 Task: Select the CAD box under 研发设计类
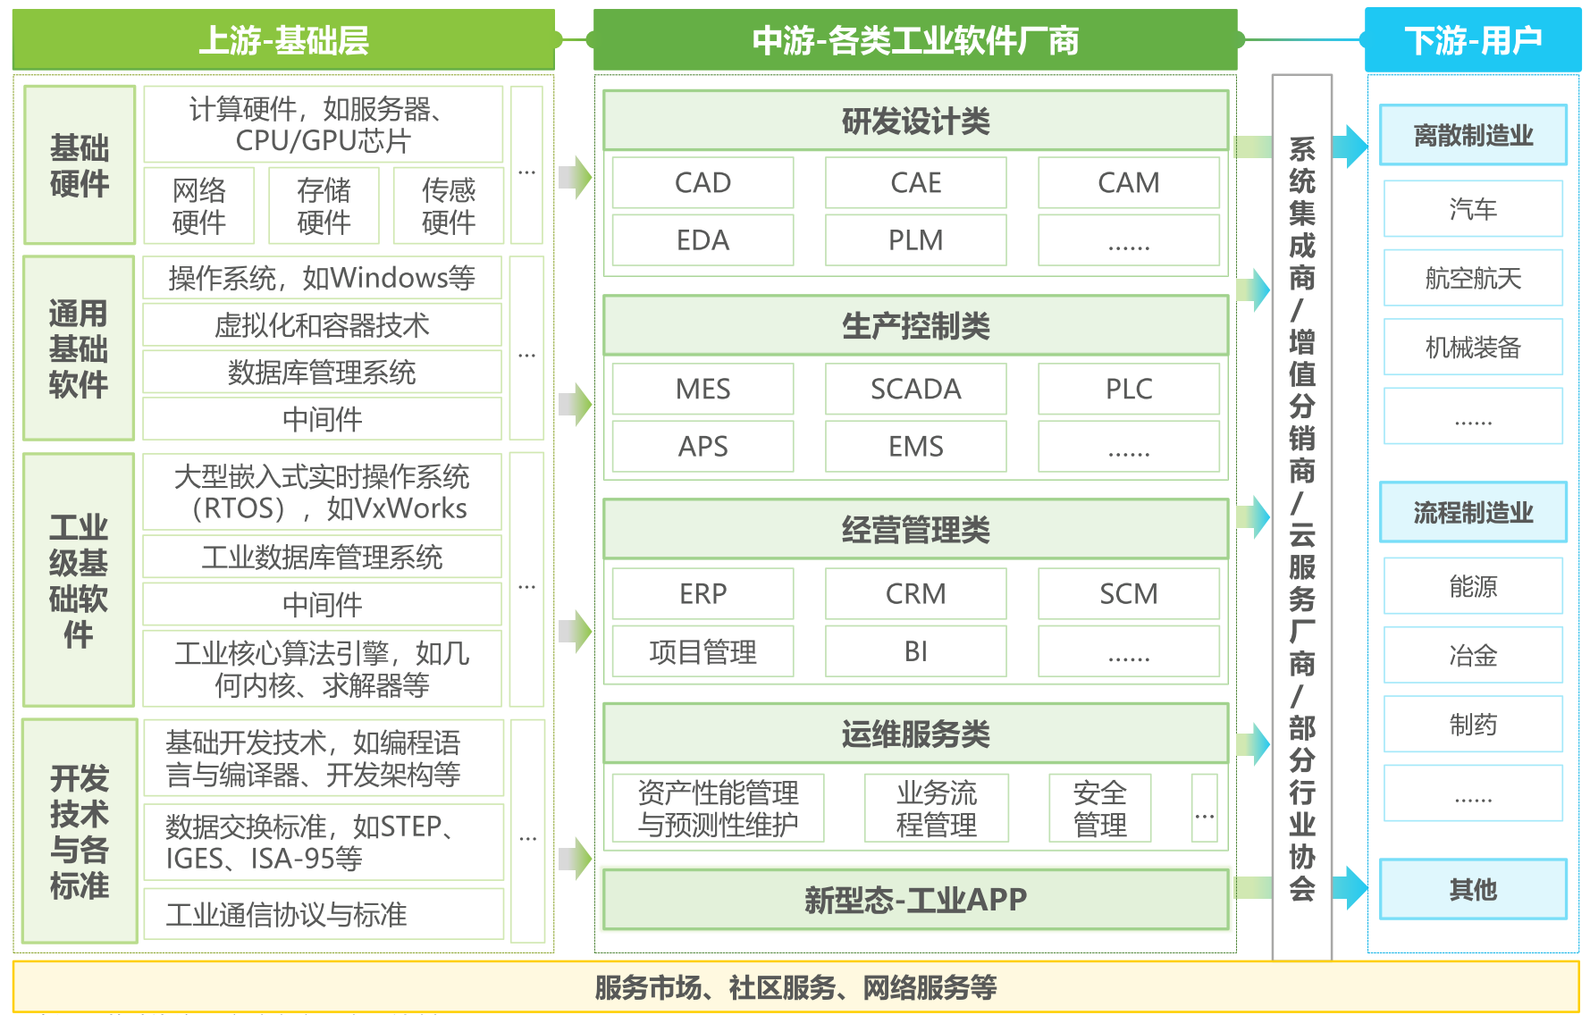pyautogui.click(x=702, y=182)
